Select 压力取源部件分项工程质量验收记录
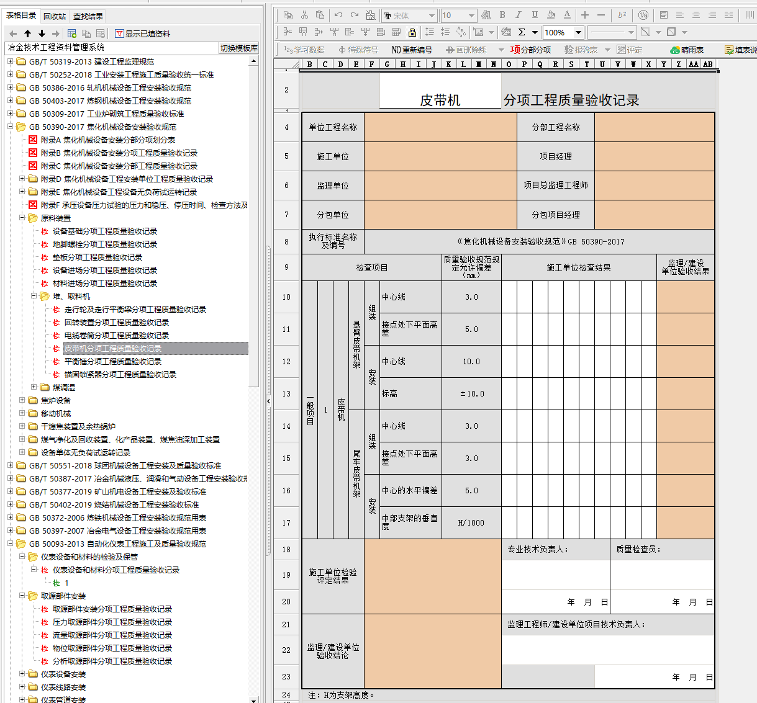This screenshot has height=703, width=757. tap(112, 622)
